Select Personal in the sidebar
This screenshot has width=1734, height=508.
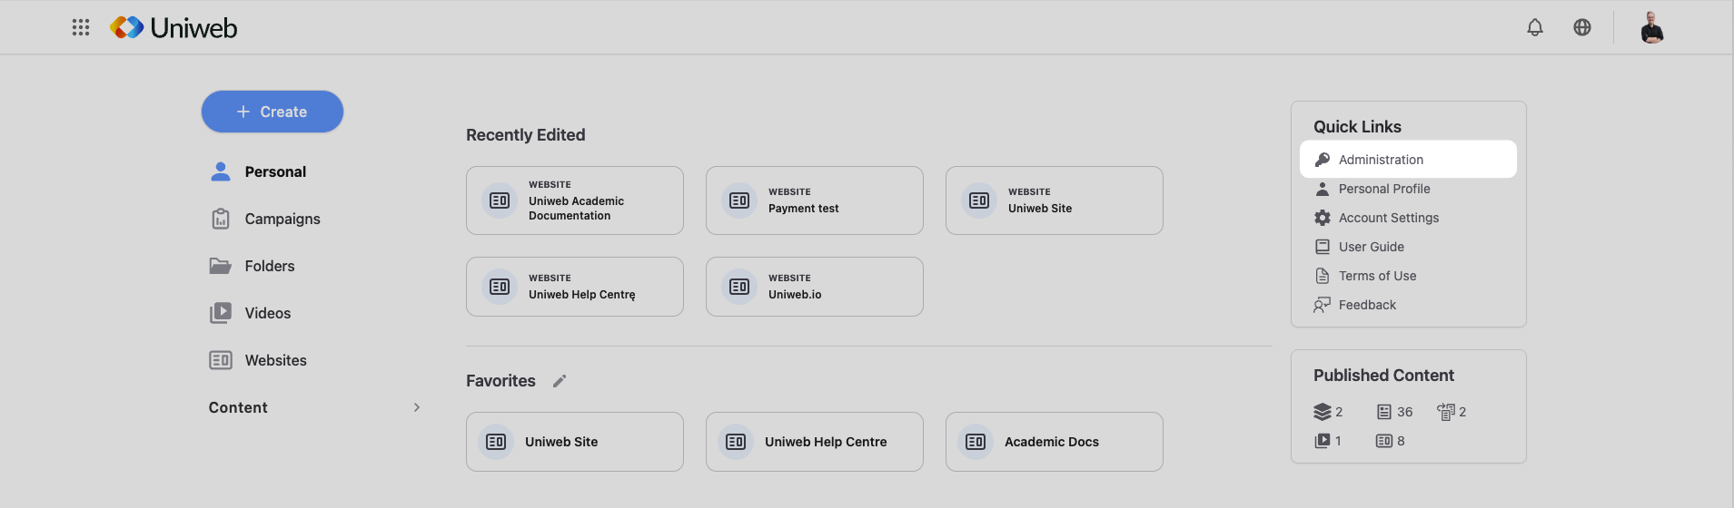tap(274, 171)
